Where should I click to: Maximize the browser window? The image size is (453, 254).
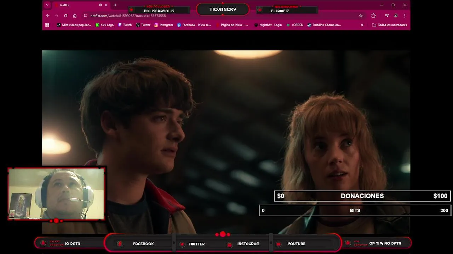pos(393,5)
